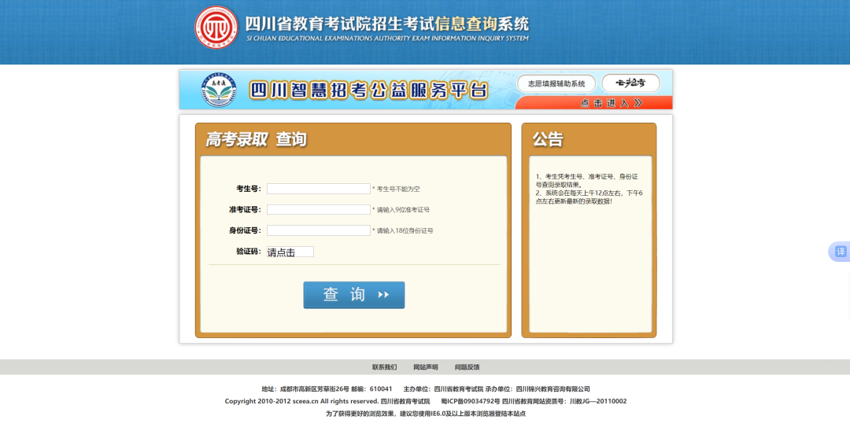
Task: Click the hint text 考生号不能为空
Action: tap(398, 189)
